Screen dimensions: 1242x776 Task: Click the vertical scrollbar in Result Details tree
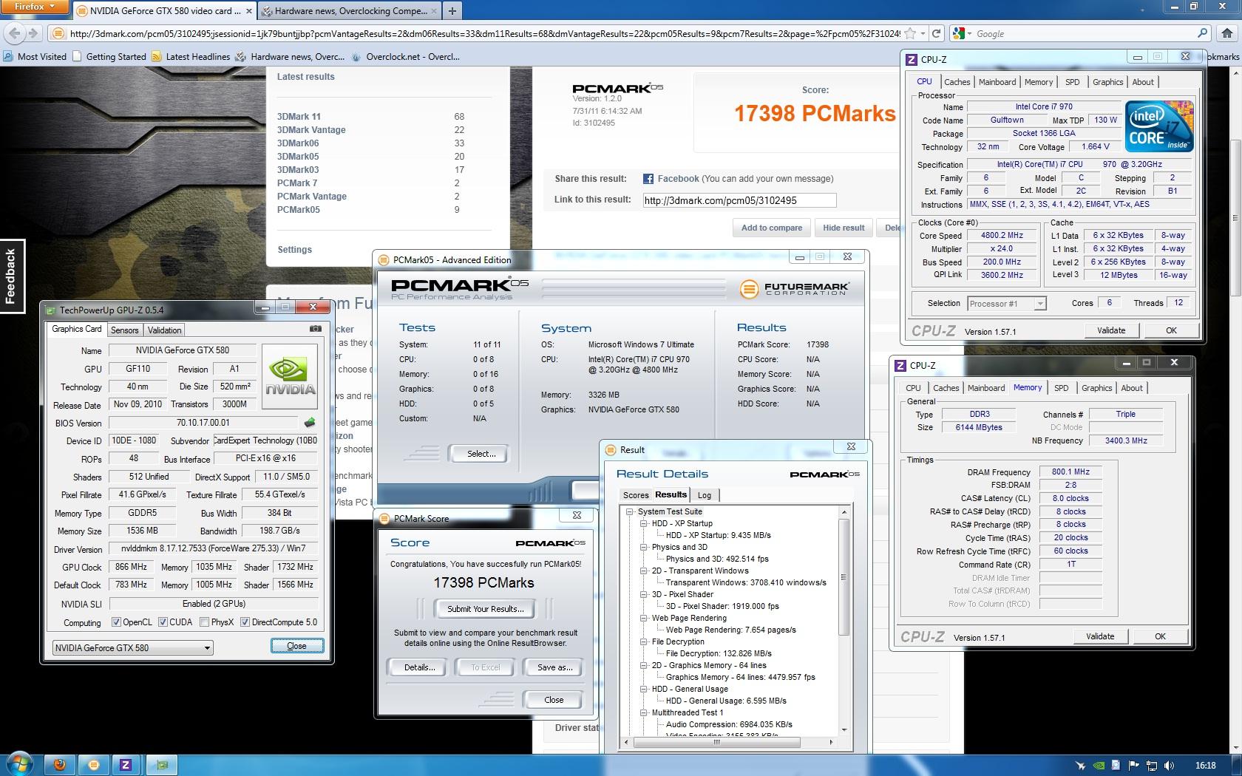point(844,576)
